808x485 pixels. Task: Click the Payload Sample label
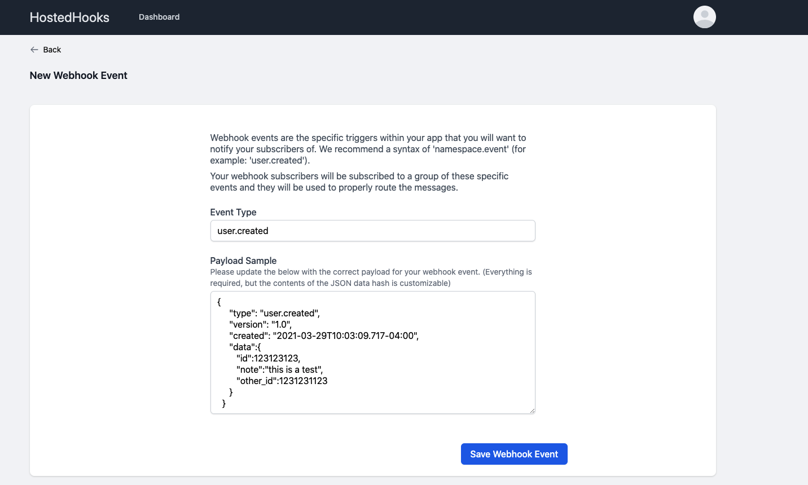tap(243, 261)
